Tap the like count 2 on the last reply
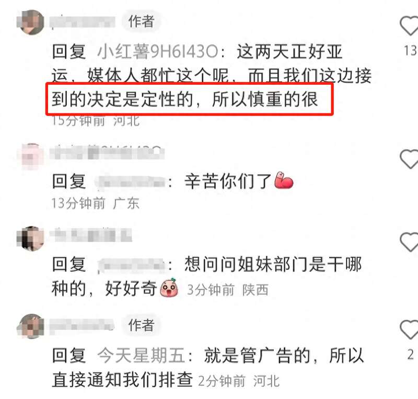 tap(411, 355)
